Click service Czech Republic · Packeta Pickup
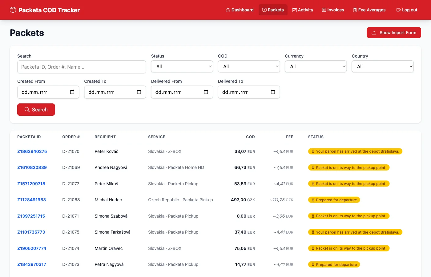Image resolution: width=431 pixels, height=277 pixels. [180, 200]
